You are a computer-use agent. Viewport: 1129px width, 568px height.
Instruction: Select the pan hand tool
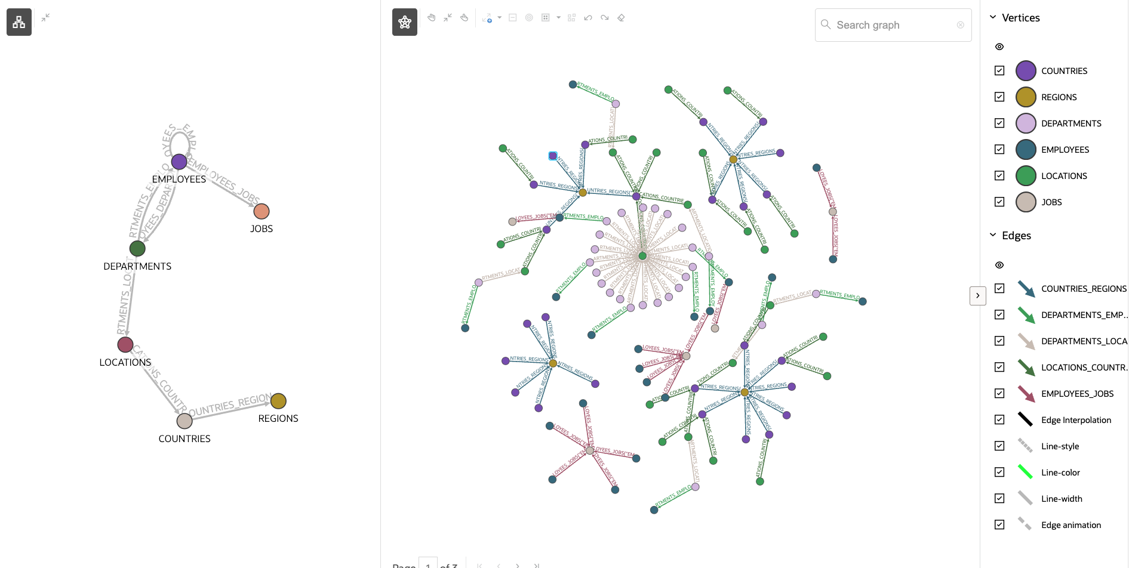[432, 18]
